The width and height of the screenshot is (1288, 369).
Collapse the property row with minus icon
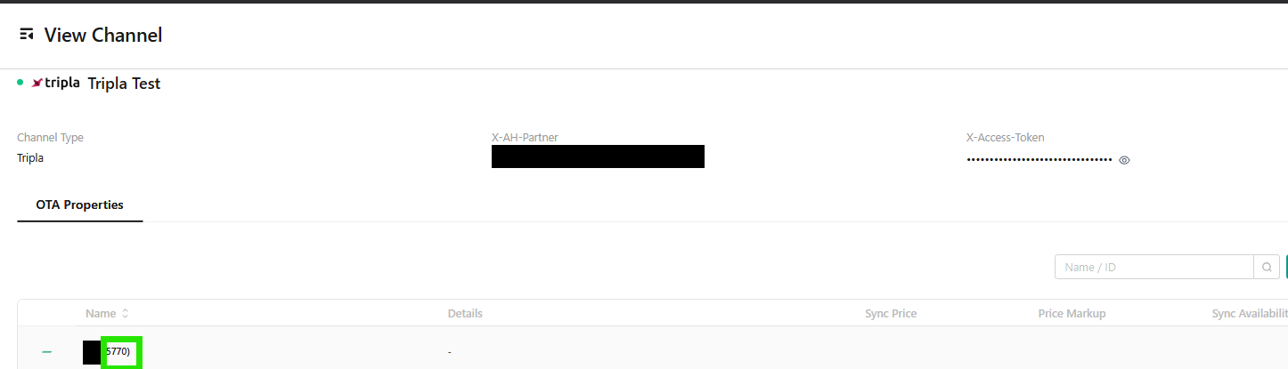(x=47, y=353)
